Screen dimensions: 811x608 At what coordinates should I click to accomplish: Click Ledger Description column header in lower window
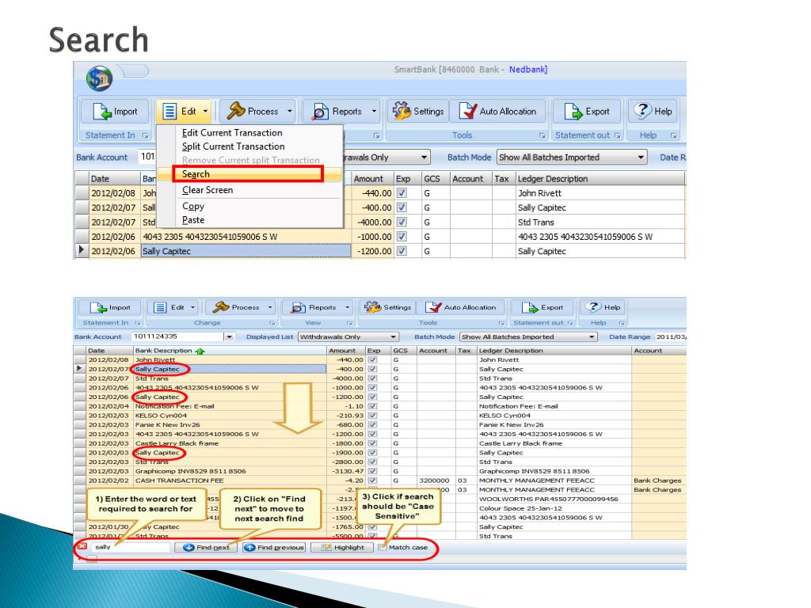pyautogui.click(x=554, y=351)
